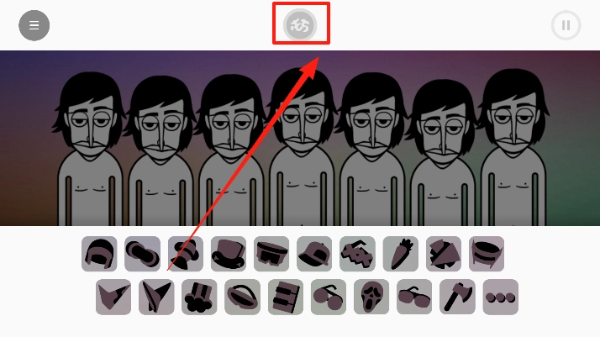Choose the three-tubes and balls sound icon
Image resolution: width=600 pixels, height=337 pixels.
click(x=199, y=297)
